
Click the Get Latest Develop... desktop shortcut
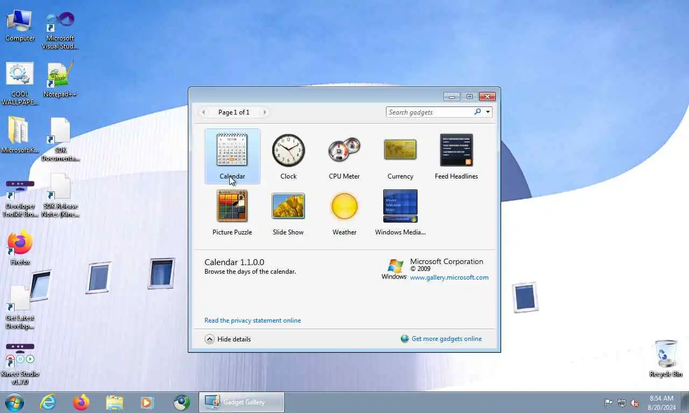click(x=20, y=308)
